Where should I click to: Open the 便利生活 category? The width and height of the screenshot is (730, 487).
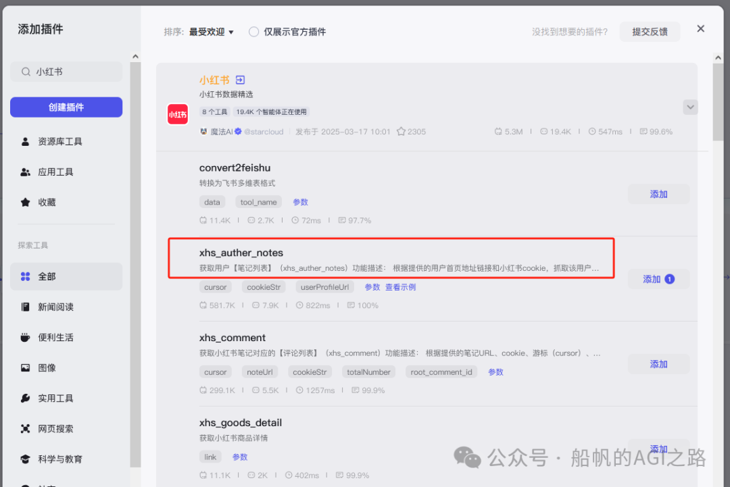[x=66, y=337]
